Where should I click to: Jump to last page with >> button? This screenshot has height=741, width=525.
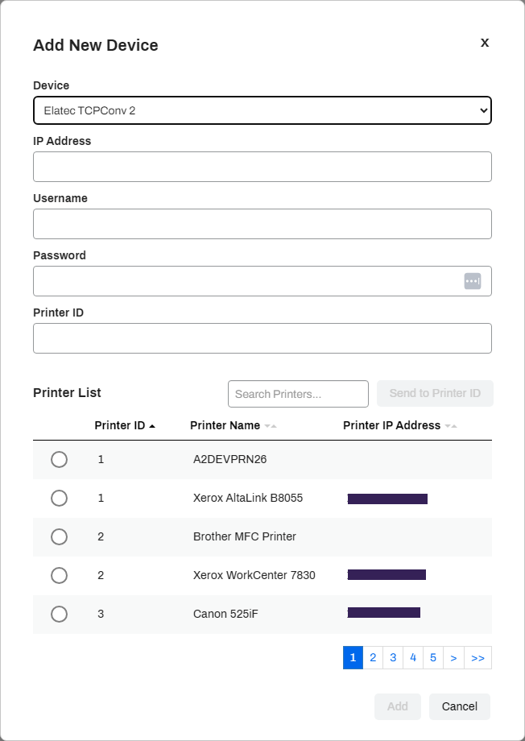[477, 658]
